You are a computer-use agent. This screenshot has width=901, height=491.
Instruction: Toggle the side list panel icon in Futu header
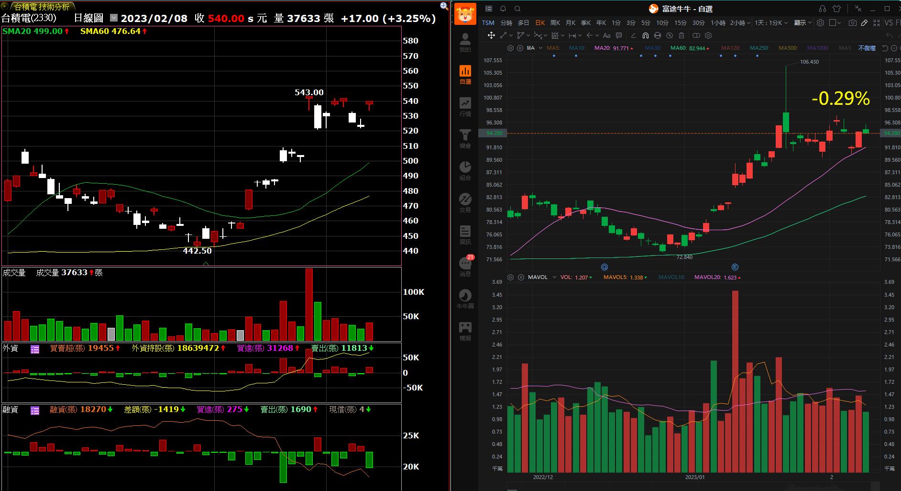point(489,9)
